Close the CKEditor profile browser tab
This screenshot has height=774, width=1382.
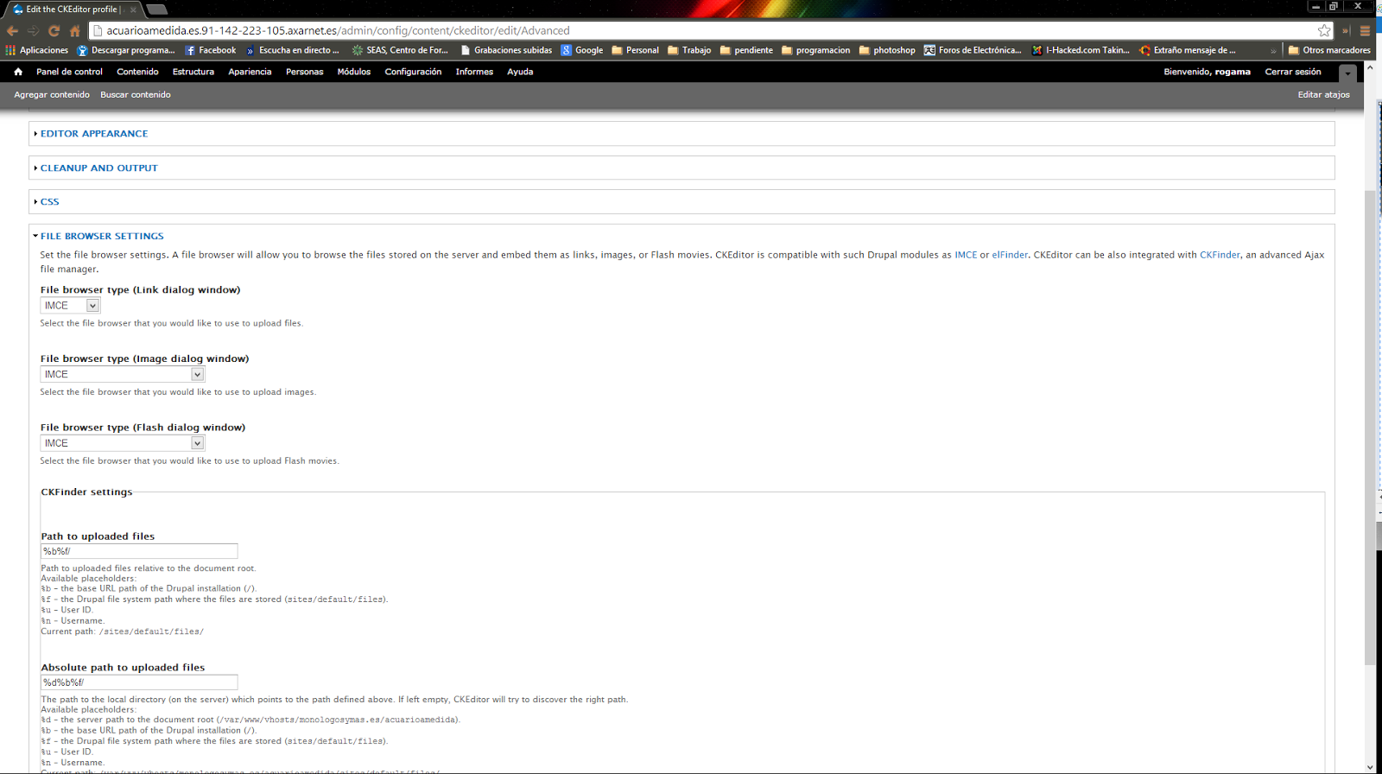click(132, 10)
